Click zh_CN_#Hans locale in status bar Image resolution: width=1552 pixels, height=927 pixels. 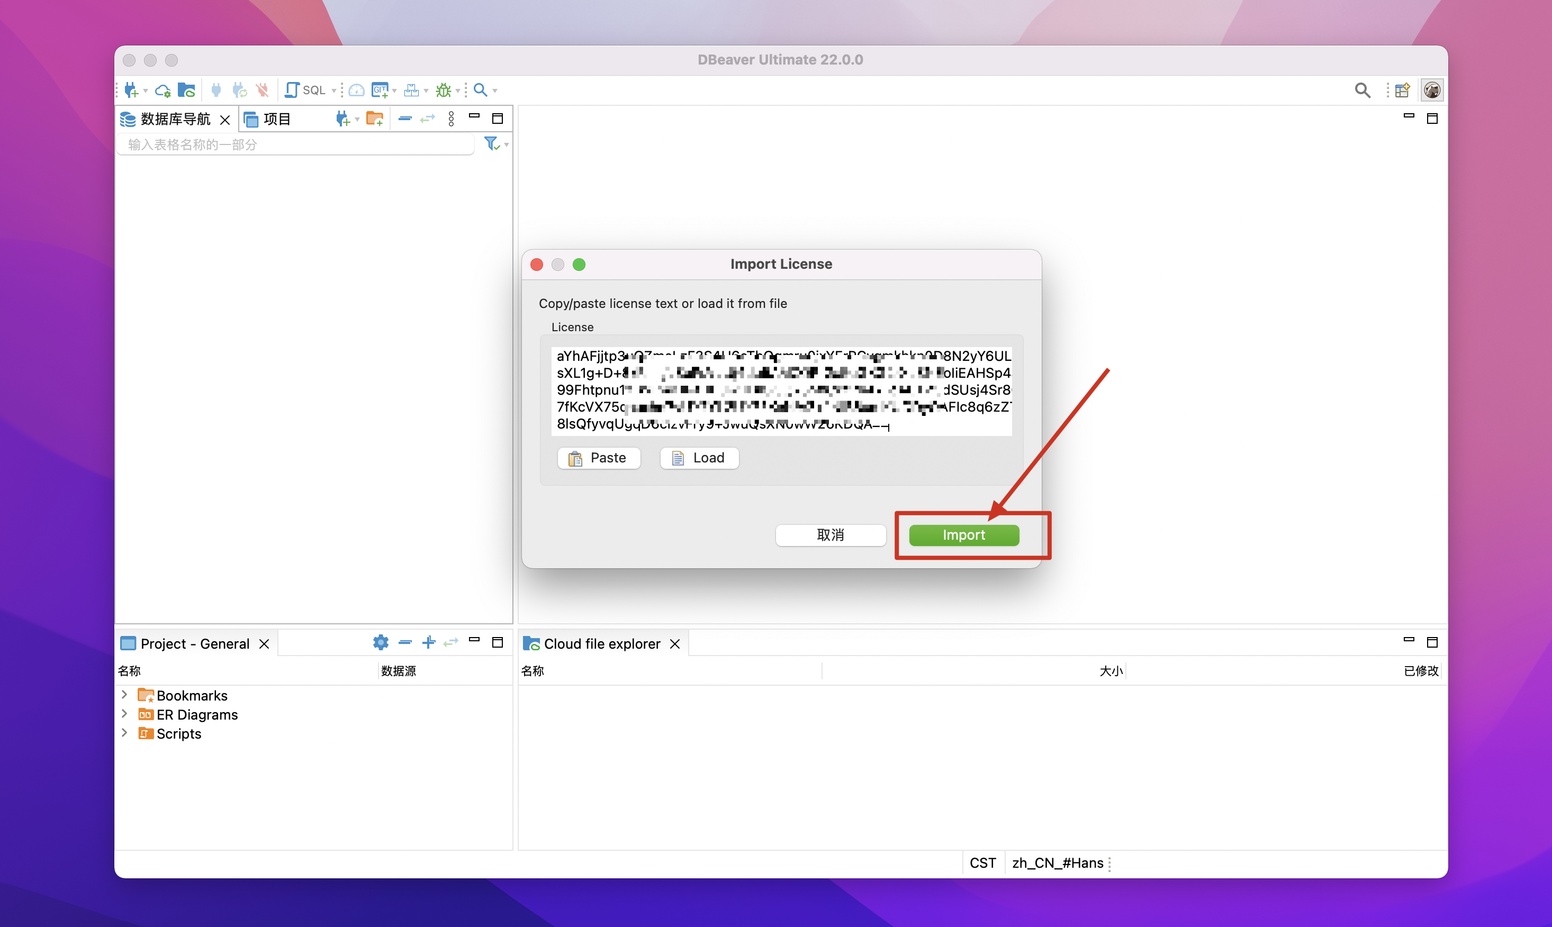(x=1058, y=864)
